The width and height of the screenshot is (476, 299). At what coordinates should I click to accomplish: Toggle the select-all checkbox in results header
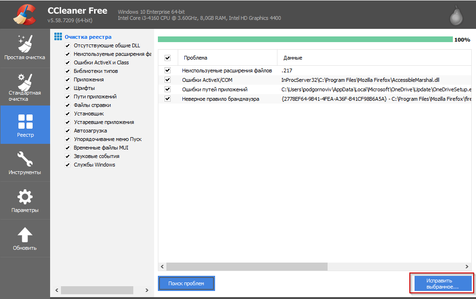168,58
